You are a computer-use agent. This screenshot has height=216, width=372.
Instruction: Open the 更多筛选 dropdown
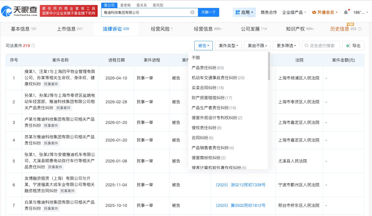[x=286, y=46]
